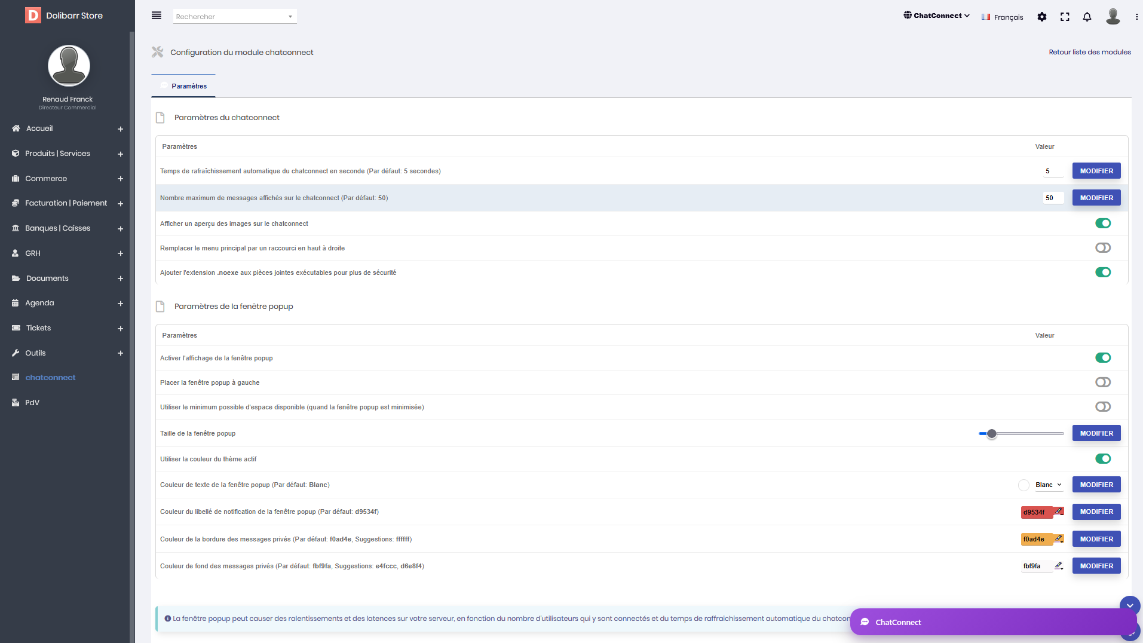Open the Agenda menu label

(39, 303)
